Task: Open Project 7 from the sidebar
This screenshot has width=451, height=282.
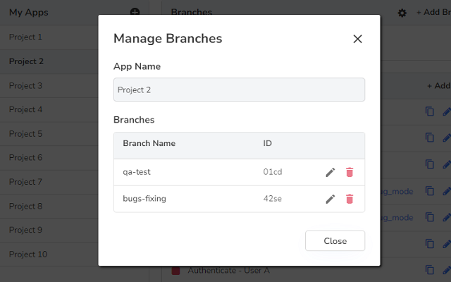Action: click(26, 182)
